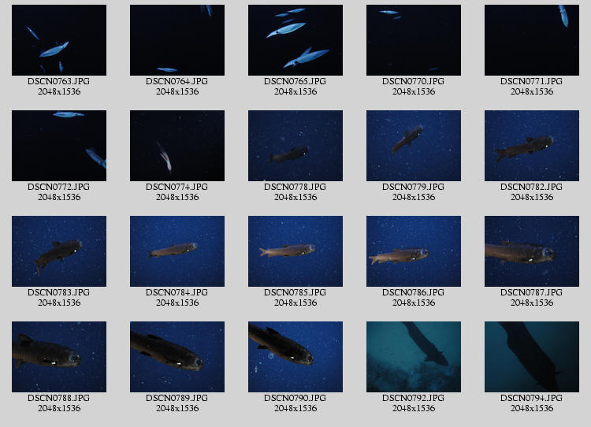Open the DSCN0786.JPG thumbnail
This screenshot has height=427, width=591.
(413, 251)
